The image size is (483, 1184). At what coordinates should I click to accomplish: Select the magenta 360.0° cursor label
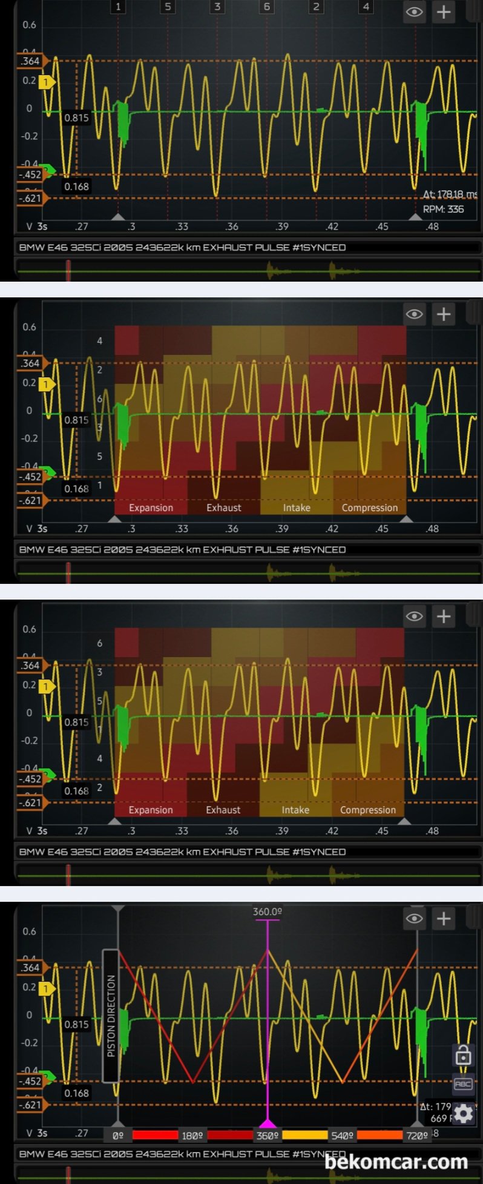coord(267,911)
